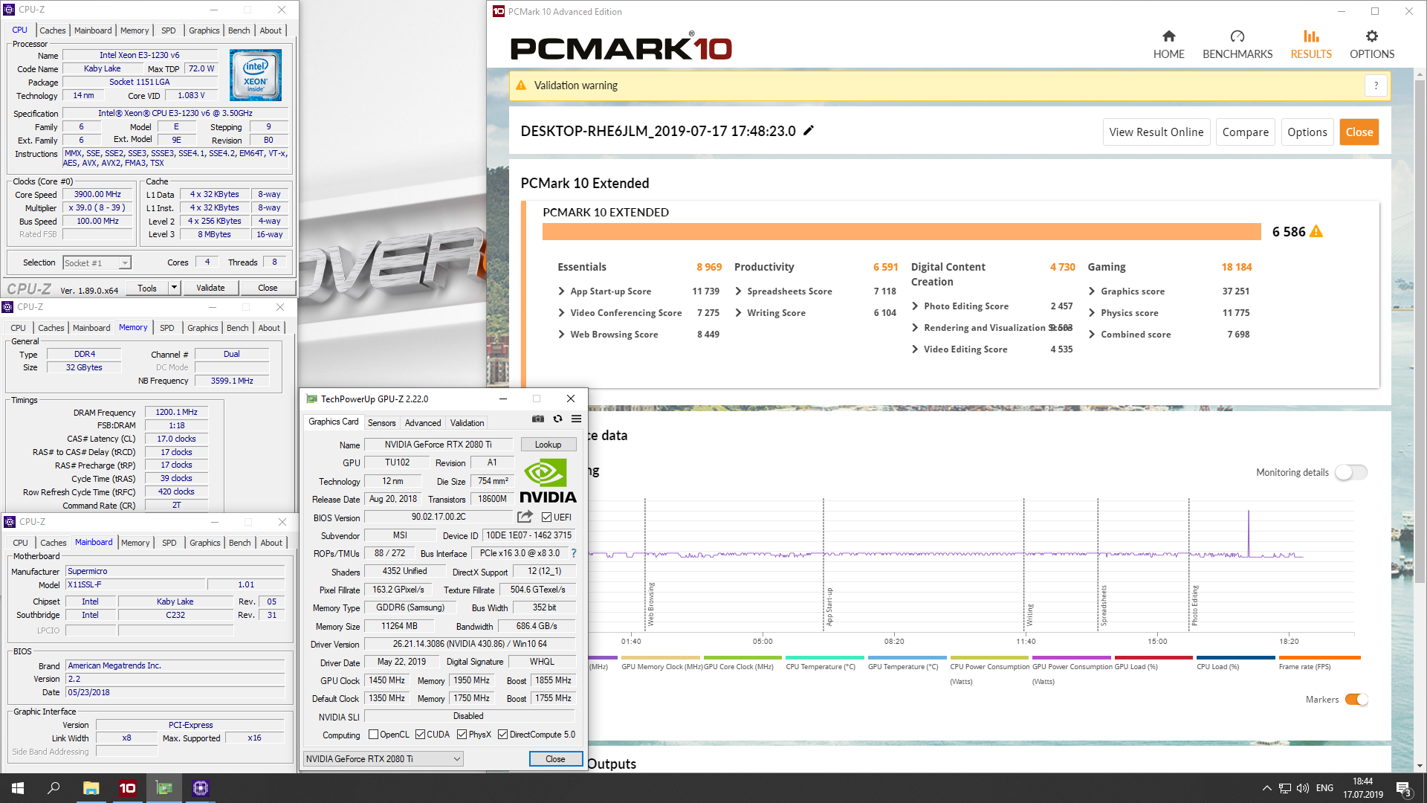
Task: Open BENCHMARKS gauge icon
Action: coord(1237,36)
